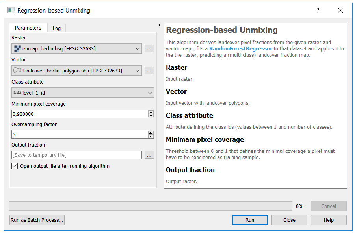Select the Parameters tab
This screenshot has height=236, width=357.
28,28
